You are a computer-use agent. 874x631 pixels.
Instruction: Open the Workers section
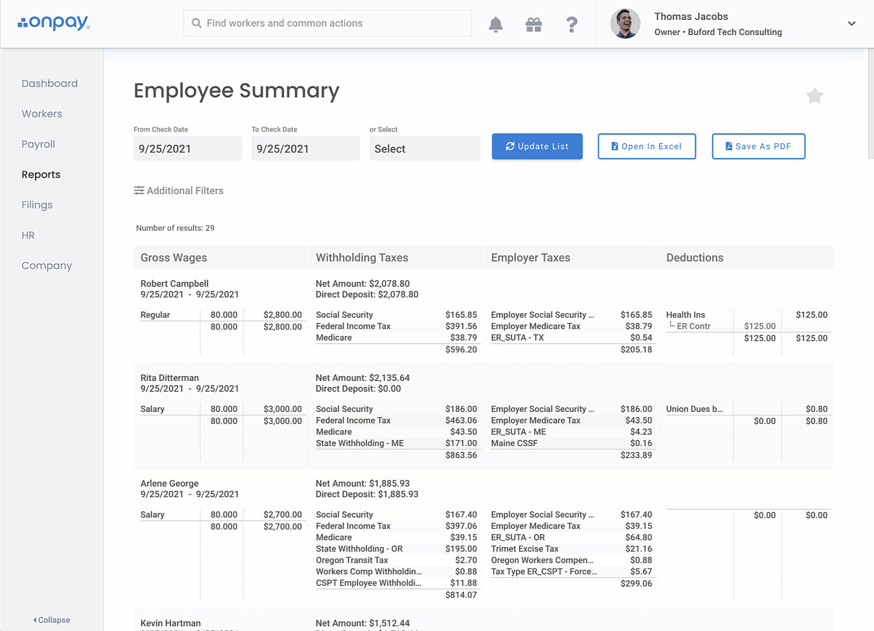click(x=41, y=114)
